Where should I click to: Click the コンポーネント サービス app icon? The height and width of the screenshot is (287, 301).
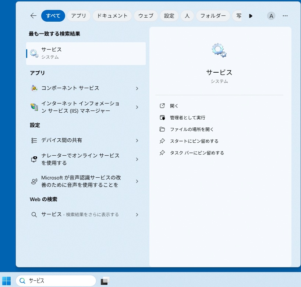click(x=34, y=88)
